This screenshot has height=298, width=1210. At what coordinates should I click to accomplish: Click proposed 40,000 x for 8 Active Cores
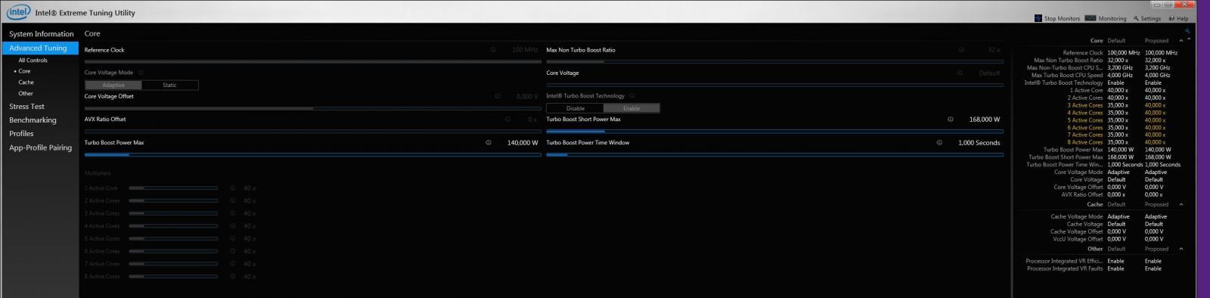(1155, 142)
